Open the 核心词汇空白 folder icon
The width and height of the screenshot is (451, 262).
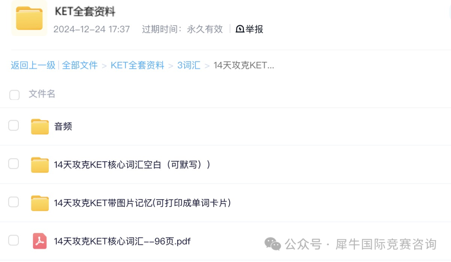(40, 165)
